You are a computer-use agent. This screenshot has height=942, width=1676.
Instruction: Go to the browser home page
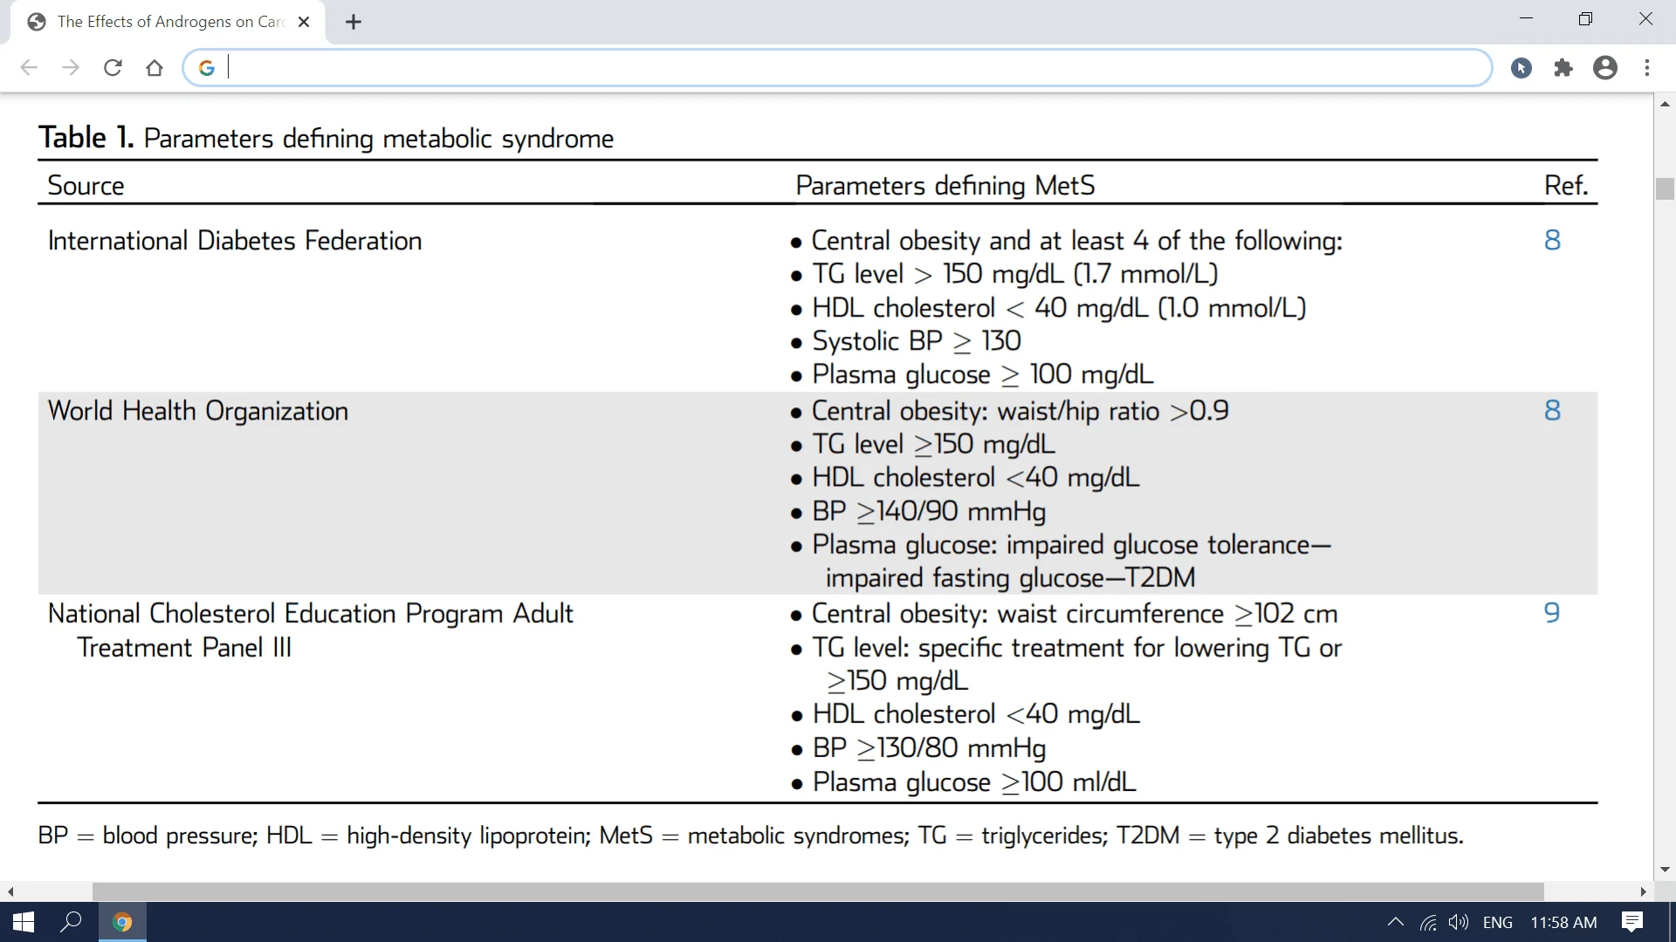coord(155,68)
